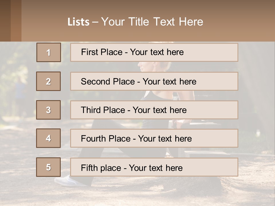Click into the Fourth Place text box
275x206 pixels.
click(x=154, y=138)
